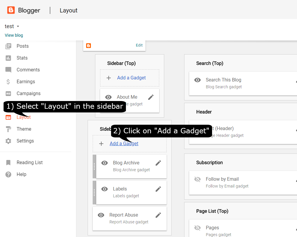297x237 pixels.
Task: Select the Report Abuse gadget card
Action: 129,219
